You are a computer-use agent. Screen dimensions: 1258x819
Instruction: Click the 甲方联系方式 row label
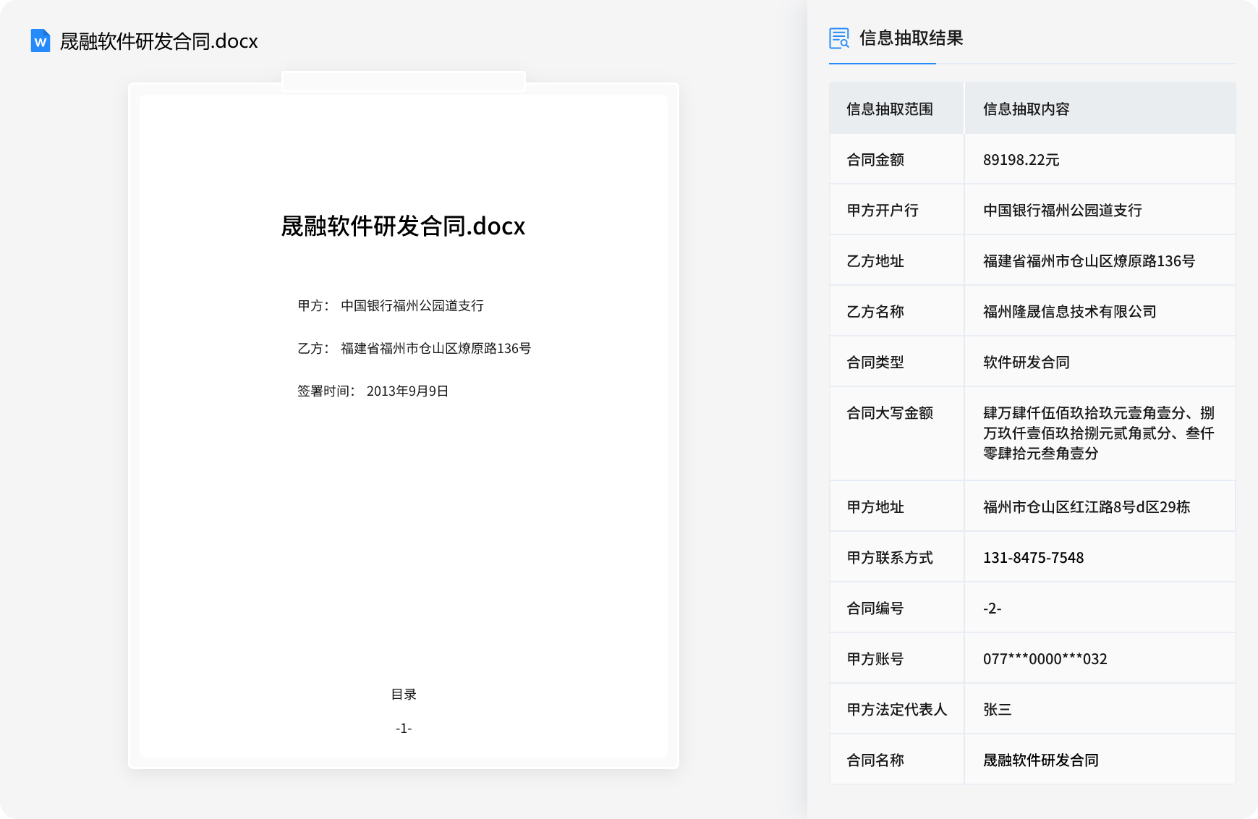coord(890,558)
